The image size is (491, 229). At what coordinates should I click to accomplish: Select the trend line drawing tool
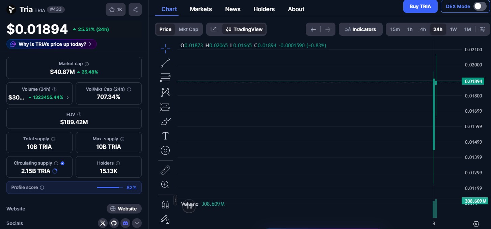tap(165, 63)
